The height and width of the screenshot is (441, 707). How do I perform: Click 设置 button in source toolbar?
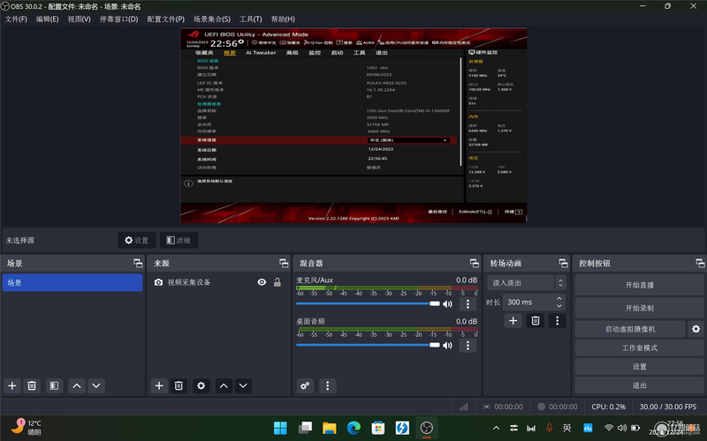[x=137, y=240]
